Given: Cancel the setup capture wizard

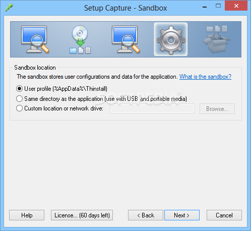Looking at the screenshot, I should pyautogui.click(x=224, y=215).
